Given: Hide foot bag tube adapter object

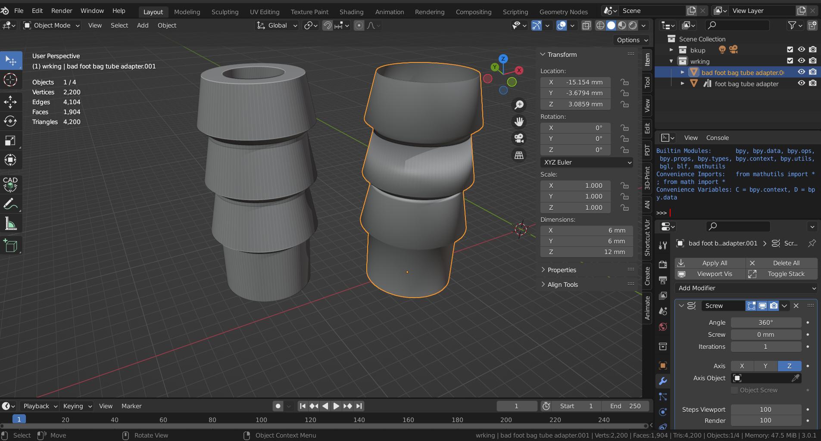Looking at the screenshot, I should pyautogui.click(x=801, y=83).
